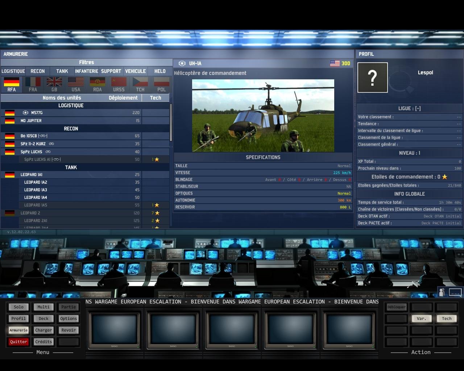
Task: Switch to the INFANTERIE filter tab
Action: (87, 71)
